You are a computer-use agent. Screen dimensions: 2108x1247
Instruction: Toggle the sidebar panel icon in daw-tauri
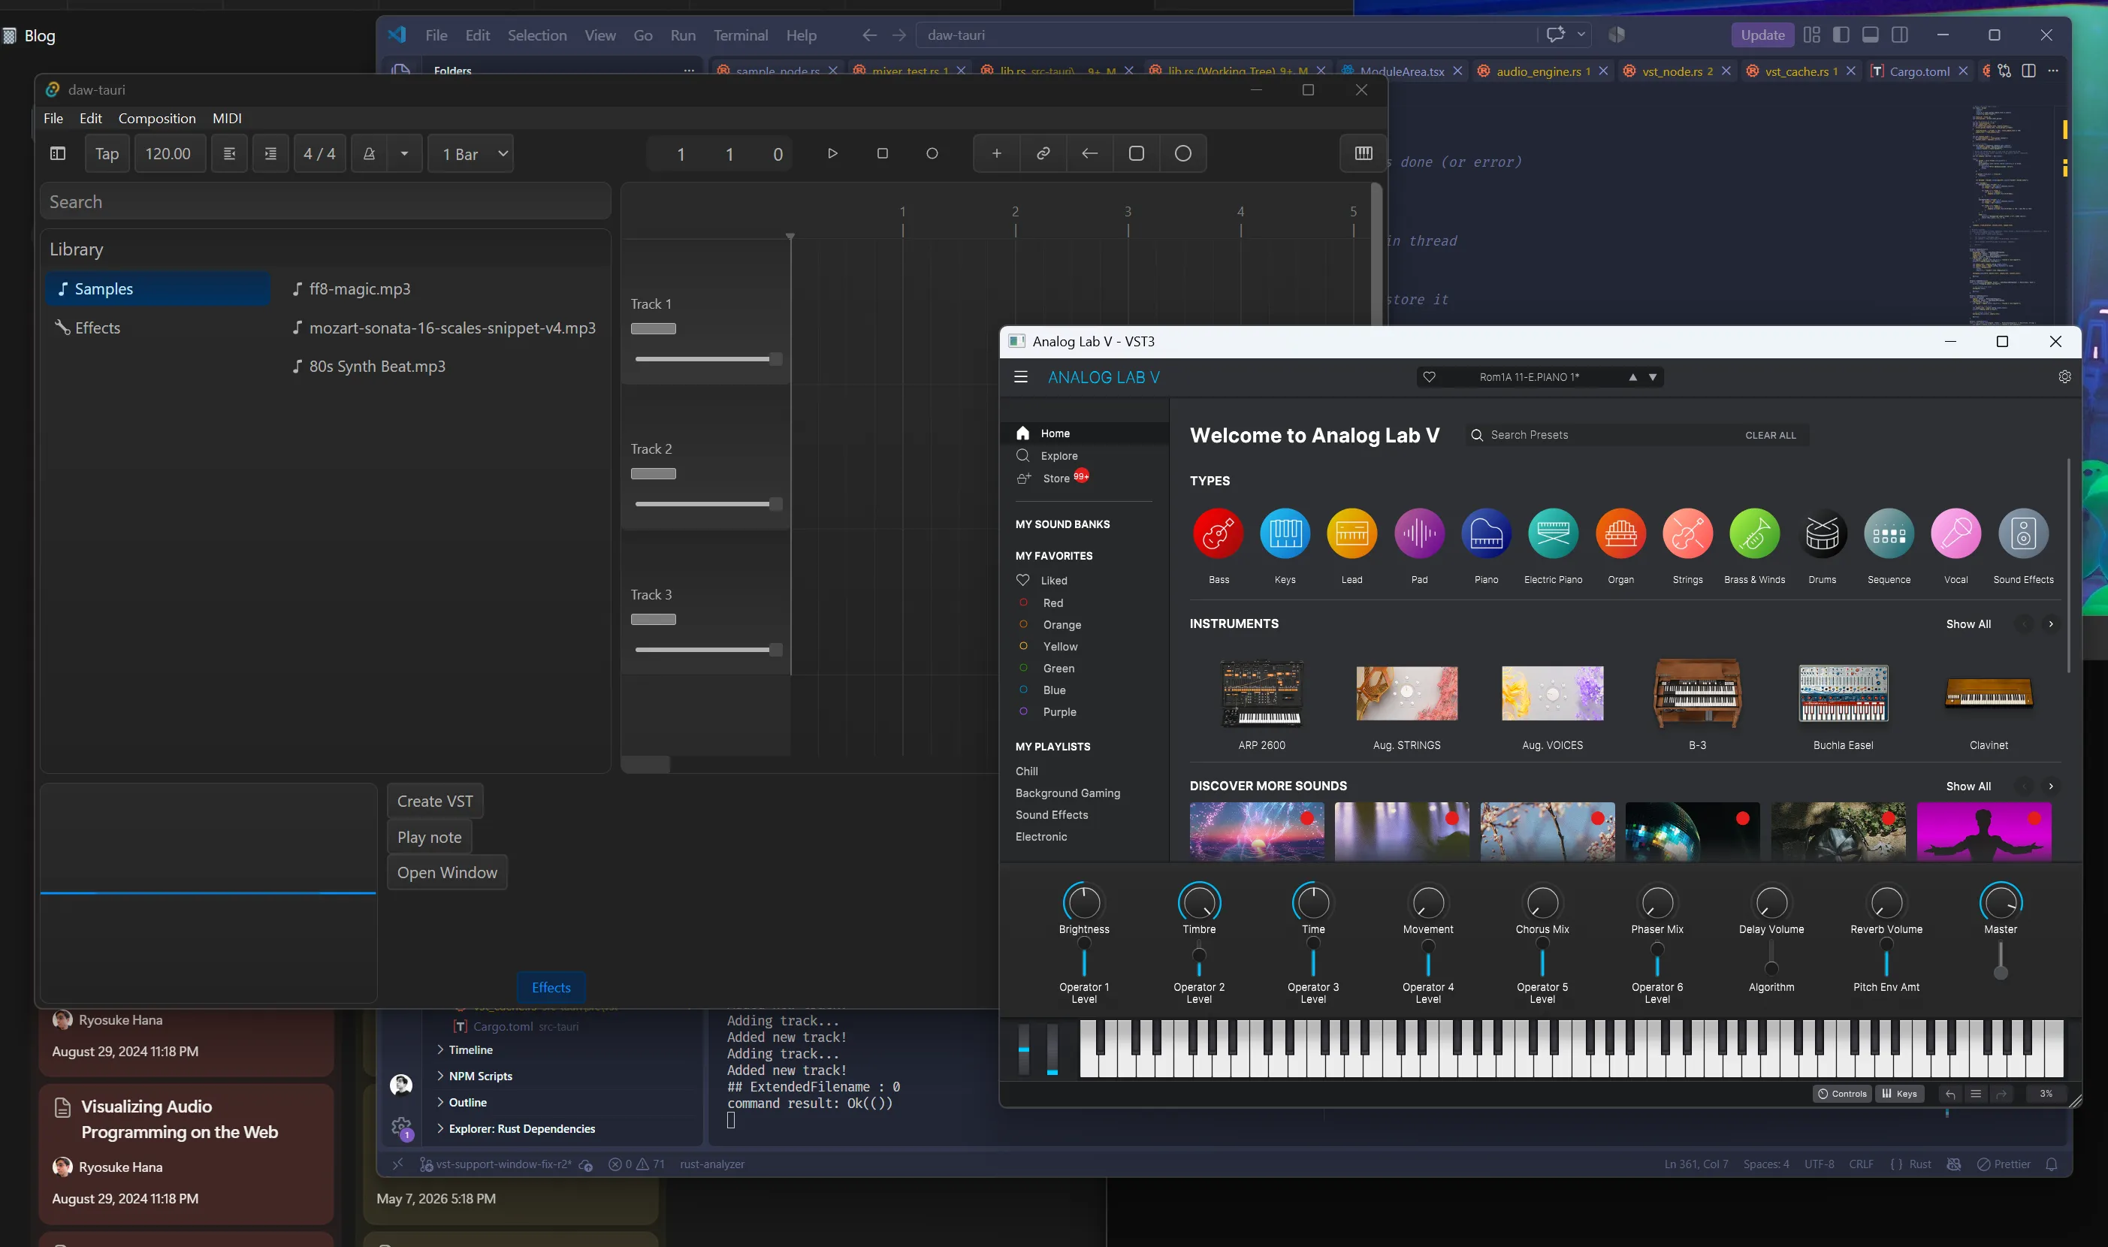coord(58,154)
